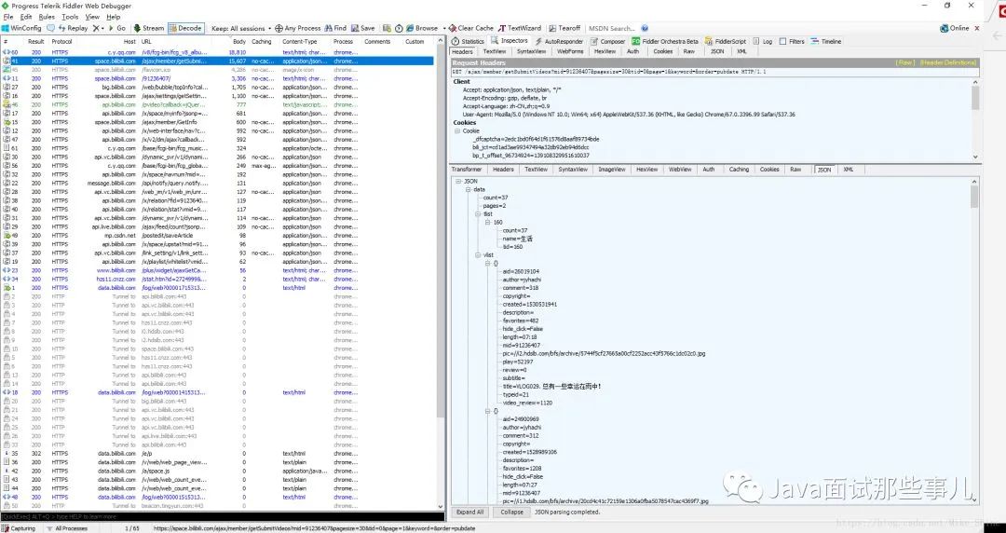
Task: Pick target with Any Process
Action: tap(298, 28)
